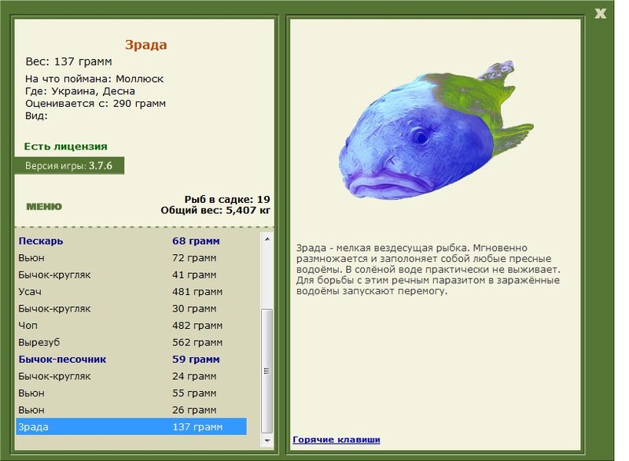Viewport: 629px width, 461px height.
Task: Click the scrollbar up arrow in fish list
Action: tap(267, 239)
